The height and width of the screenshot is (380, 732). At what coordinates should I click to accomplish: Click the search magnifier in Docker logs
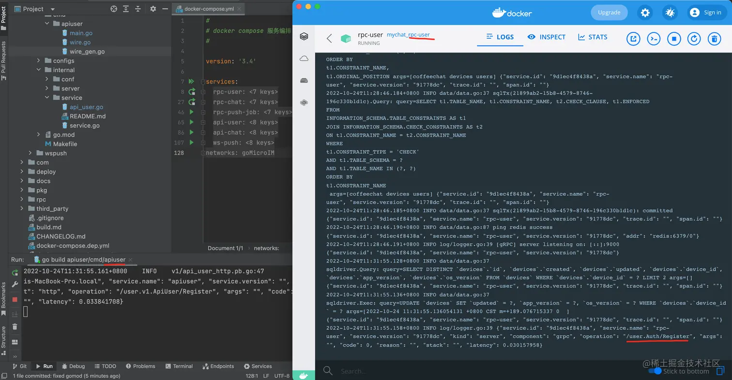pyautogui.click(x=328, y=371)
